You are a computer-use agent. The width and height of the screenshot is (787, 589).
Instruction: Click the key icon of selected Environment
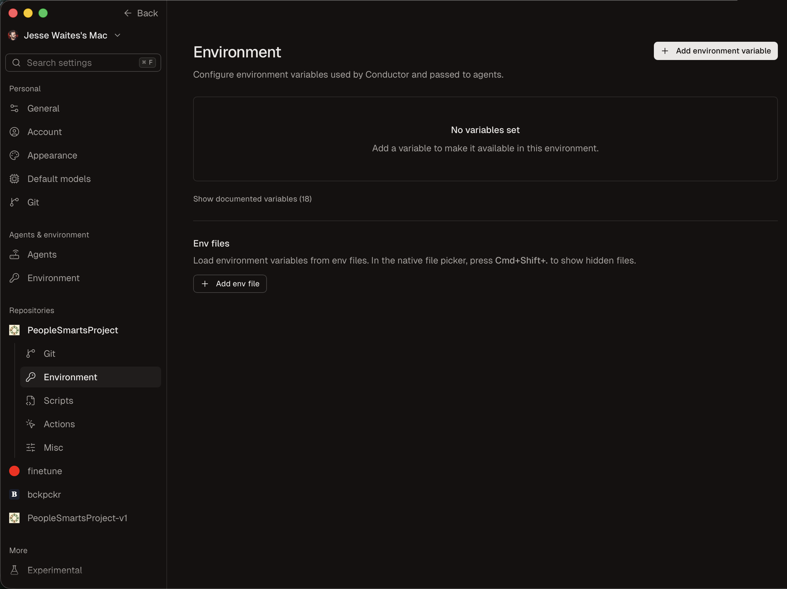coord(31,377)
